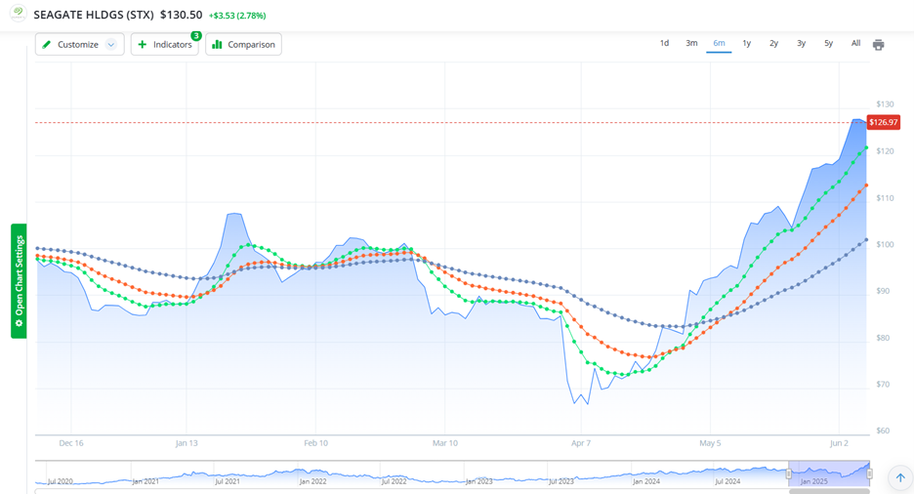
Task: Click Jan 2024 in navigator timeline
Action: (645, 481)
